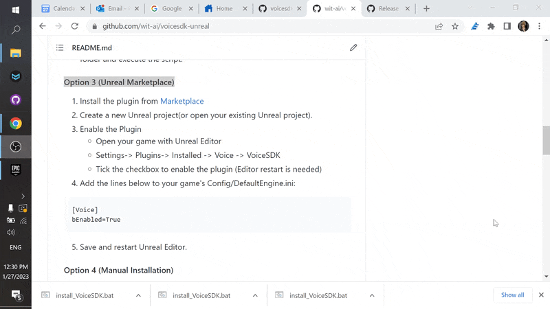
Task: Open Epic Games Launcher from the taskbar
Action: click(15, 170)
